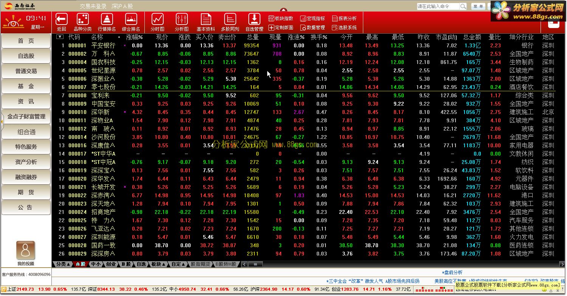567x296 pixels.
Task: Open 数据管理 toolbar item
Action: click(x=313, y=28)
